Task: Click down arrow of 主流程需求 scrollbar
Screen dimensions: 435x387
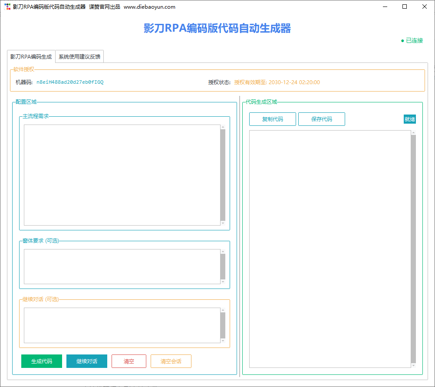Action: point(223,223)
